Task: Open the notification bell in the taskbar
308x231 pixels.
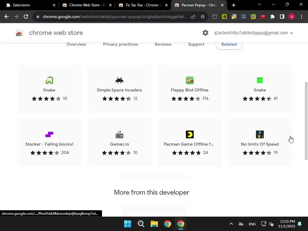Action: click(x=300, y=224)
